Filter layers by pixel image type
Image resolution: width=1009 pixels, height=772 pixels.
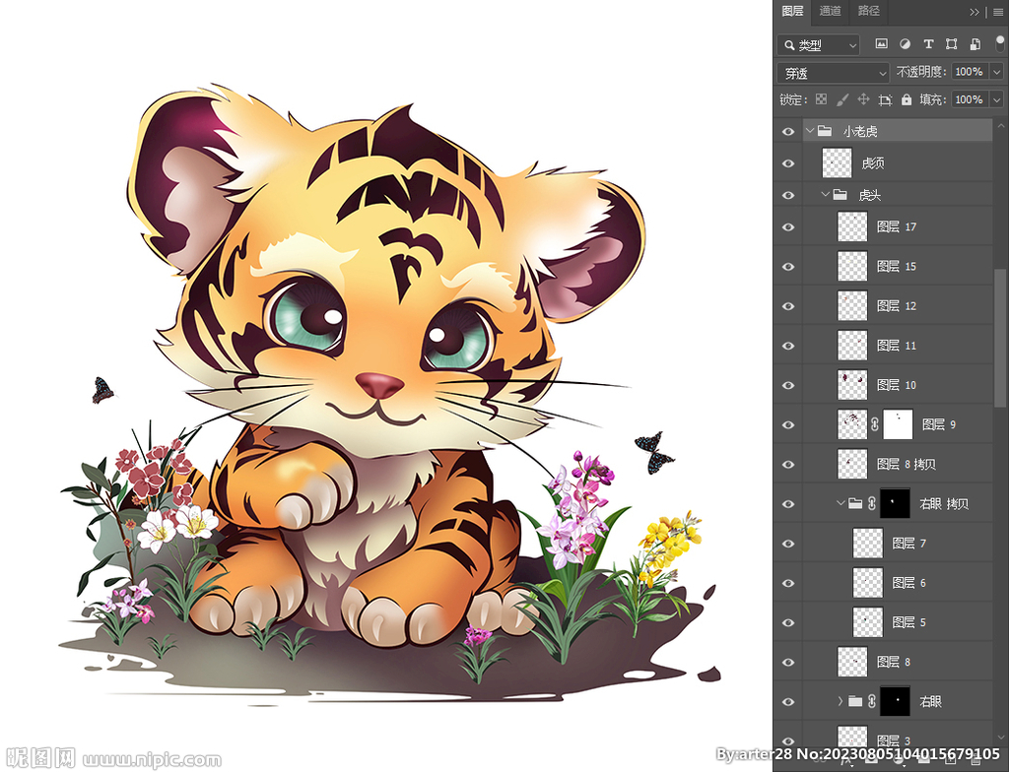click(881, 44)
